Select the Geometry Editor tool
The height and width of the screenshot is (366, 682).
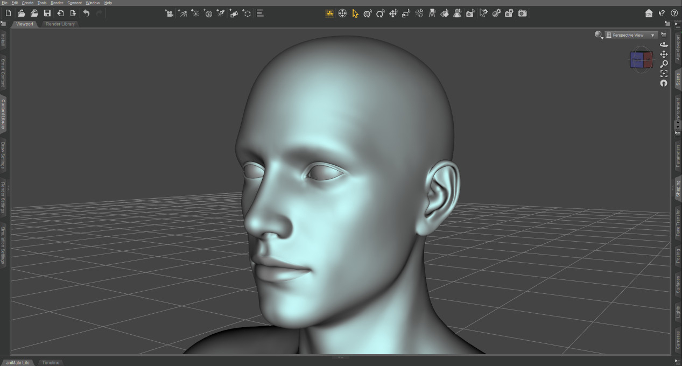(445, 13)
